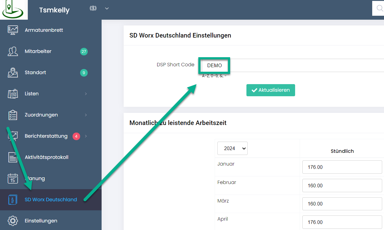Click the Januar hours field 176.00

pos(342,167)
